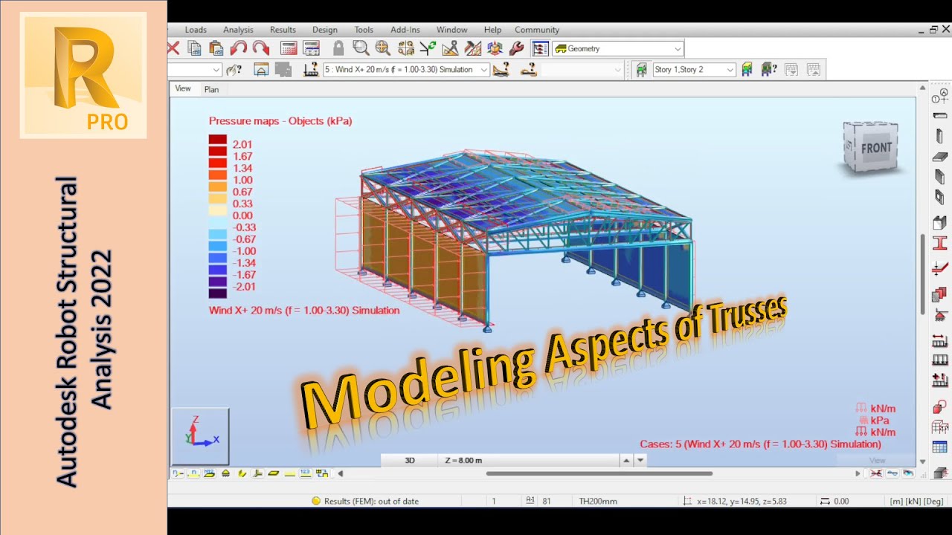Select the column tool on right toolbar
Screen dimensions: 952x535
[940, 136]
